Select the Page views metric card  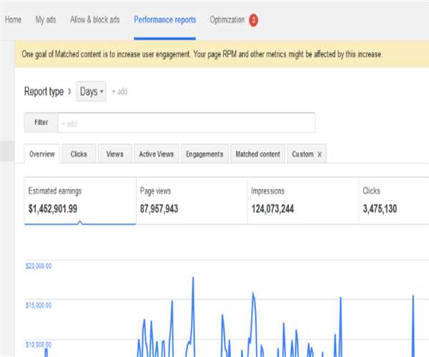point(191,201)
